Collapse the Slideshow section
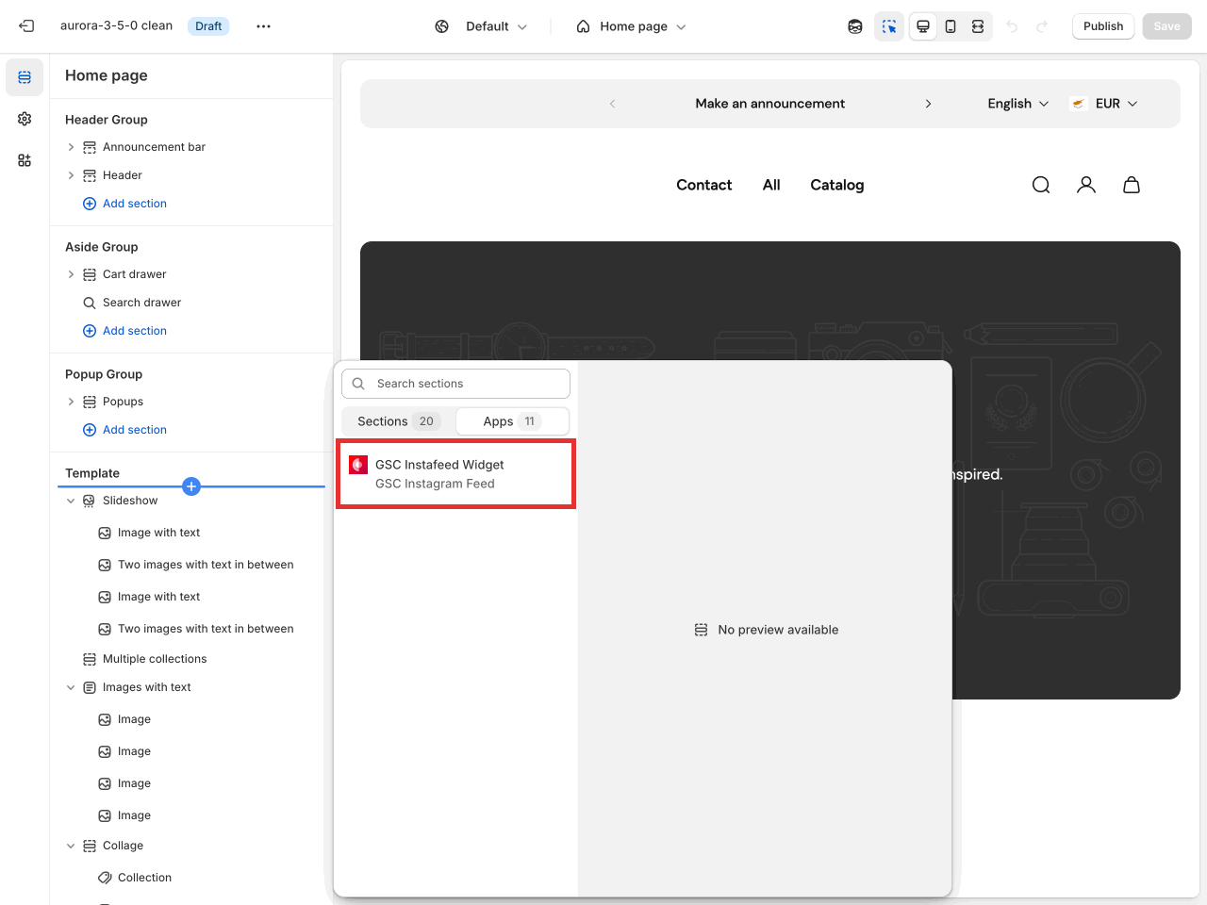 click(71, 501)
